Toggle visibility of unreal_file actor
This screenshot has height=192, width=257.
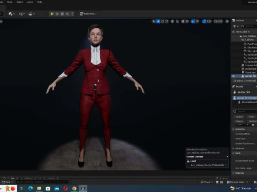(x=233, y=76)
